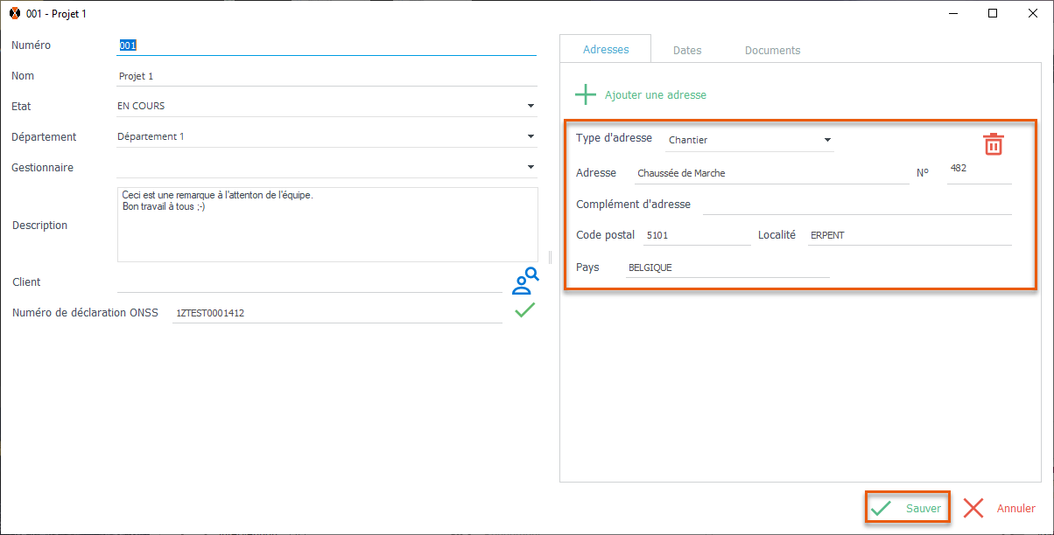Click into the Description text area
The width and height of the screenshot is (1054, 535).
pyautogui.click(x=327, y=232)
